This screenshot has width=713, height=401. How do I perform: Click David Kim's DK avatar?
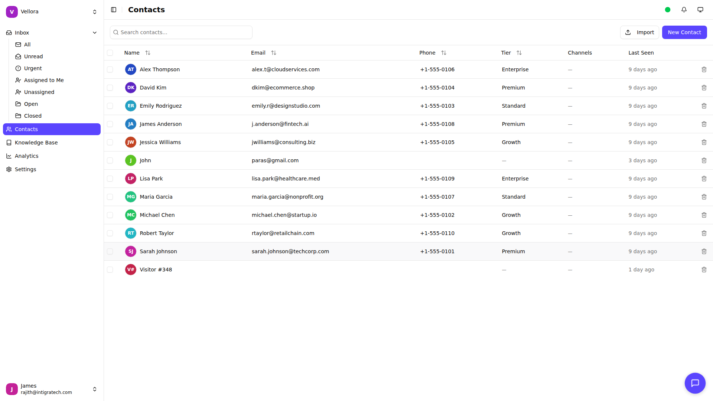coord(131,88)
